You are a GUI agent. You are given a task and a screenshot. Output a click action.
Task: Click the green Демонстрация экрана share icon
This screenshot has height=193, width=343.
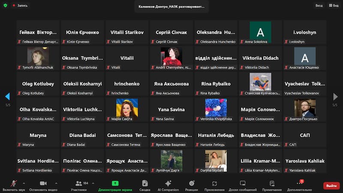point(115,183)
